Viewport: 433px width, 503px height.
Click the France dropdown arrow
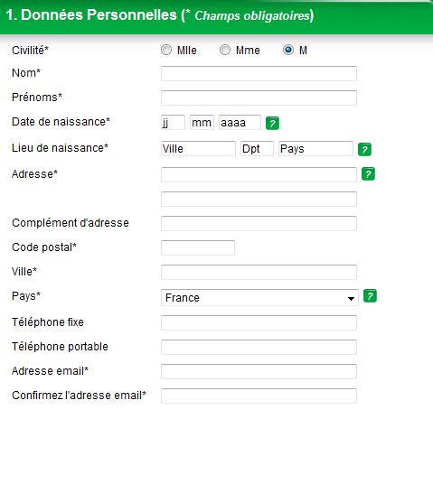[351, 298]
